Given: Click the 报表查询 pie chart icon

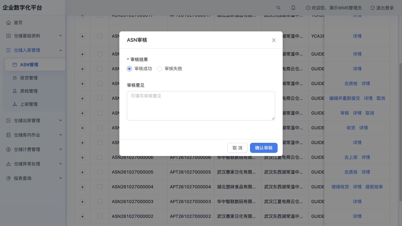Looking at the screenshot, I should pos(8,178).
